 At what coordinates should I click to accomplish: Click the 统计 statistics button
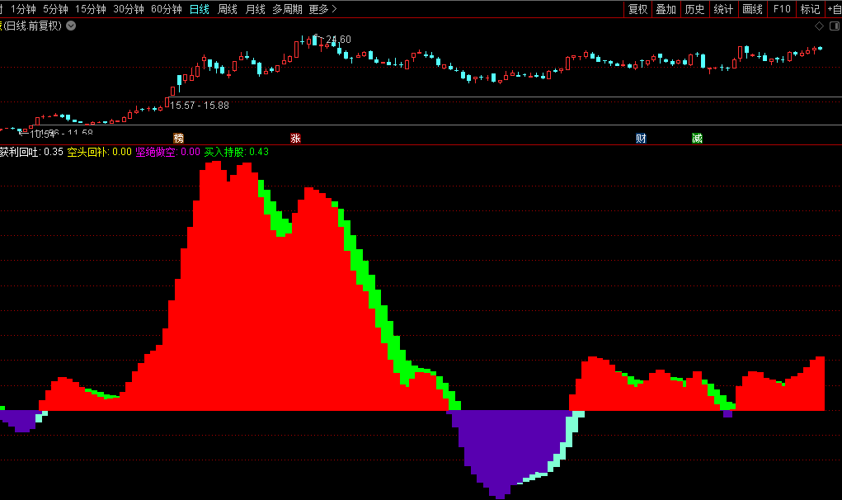click(723, 10)
